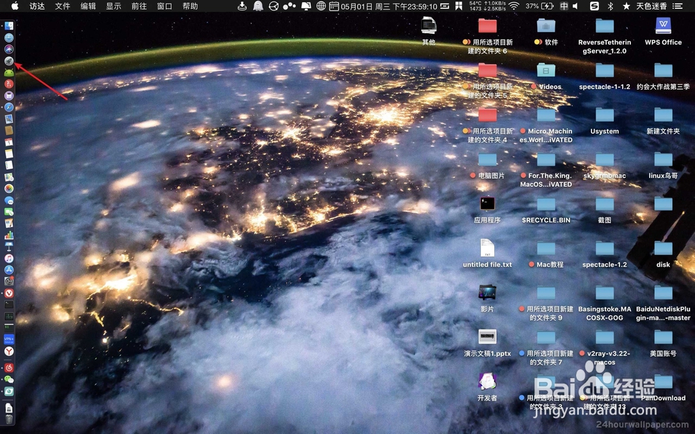
Task: Open the Trash in the dock
Action: point(9,419)
